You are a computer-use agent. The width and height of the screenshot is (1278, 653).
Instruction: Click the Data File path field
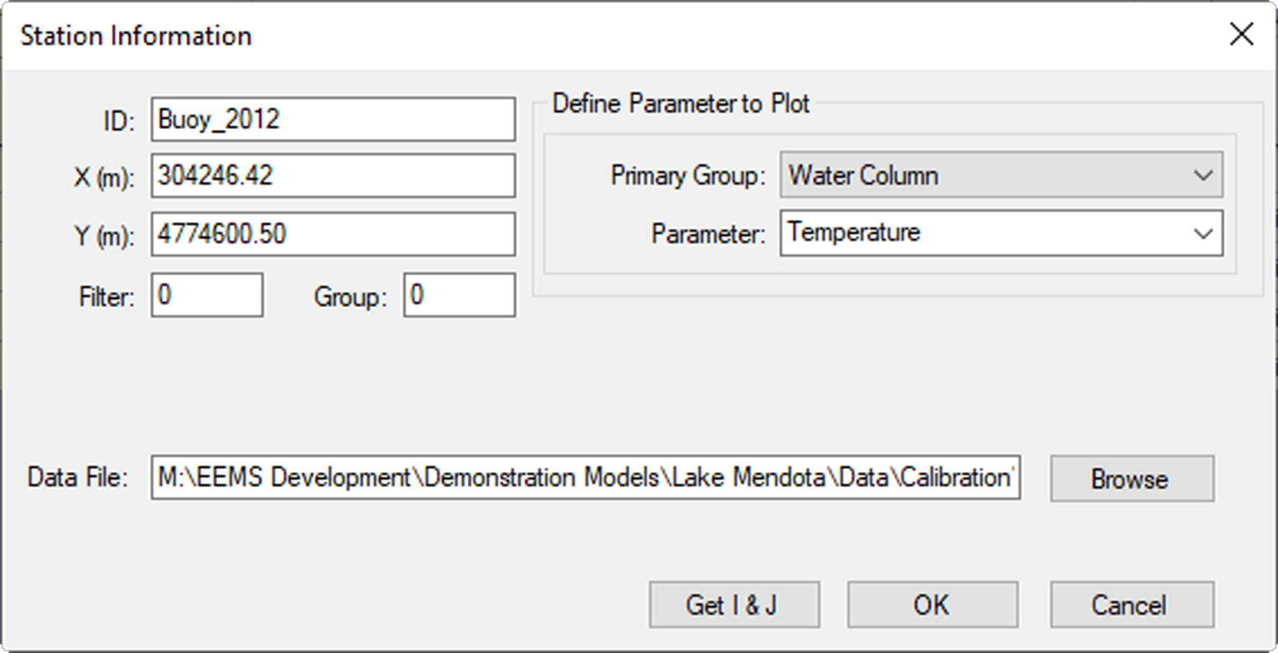(585, 478)
